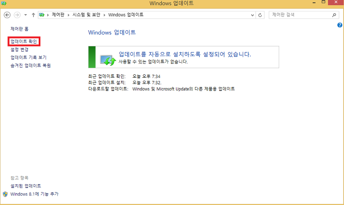
Task: Click the title bar Windows Update icon
Action: [x=4, y=3]
